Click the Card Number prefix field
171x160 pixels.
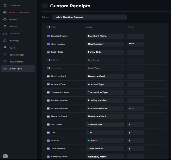tap(135, 44)
